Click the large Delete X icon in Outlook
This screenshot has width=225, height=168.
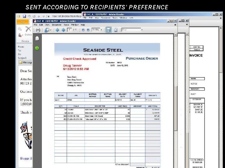(28, 29)
